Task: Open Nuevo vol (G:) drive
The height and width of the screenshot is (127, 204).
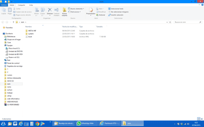Action: (x=14, y=57)
